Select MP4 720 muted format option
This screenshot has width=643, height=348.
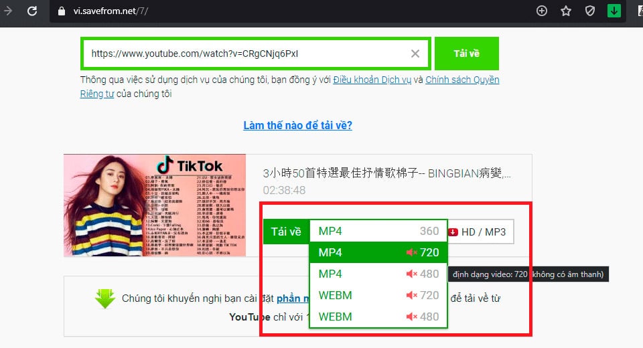pyautogui.click(x=378, y=252)
